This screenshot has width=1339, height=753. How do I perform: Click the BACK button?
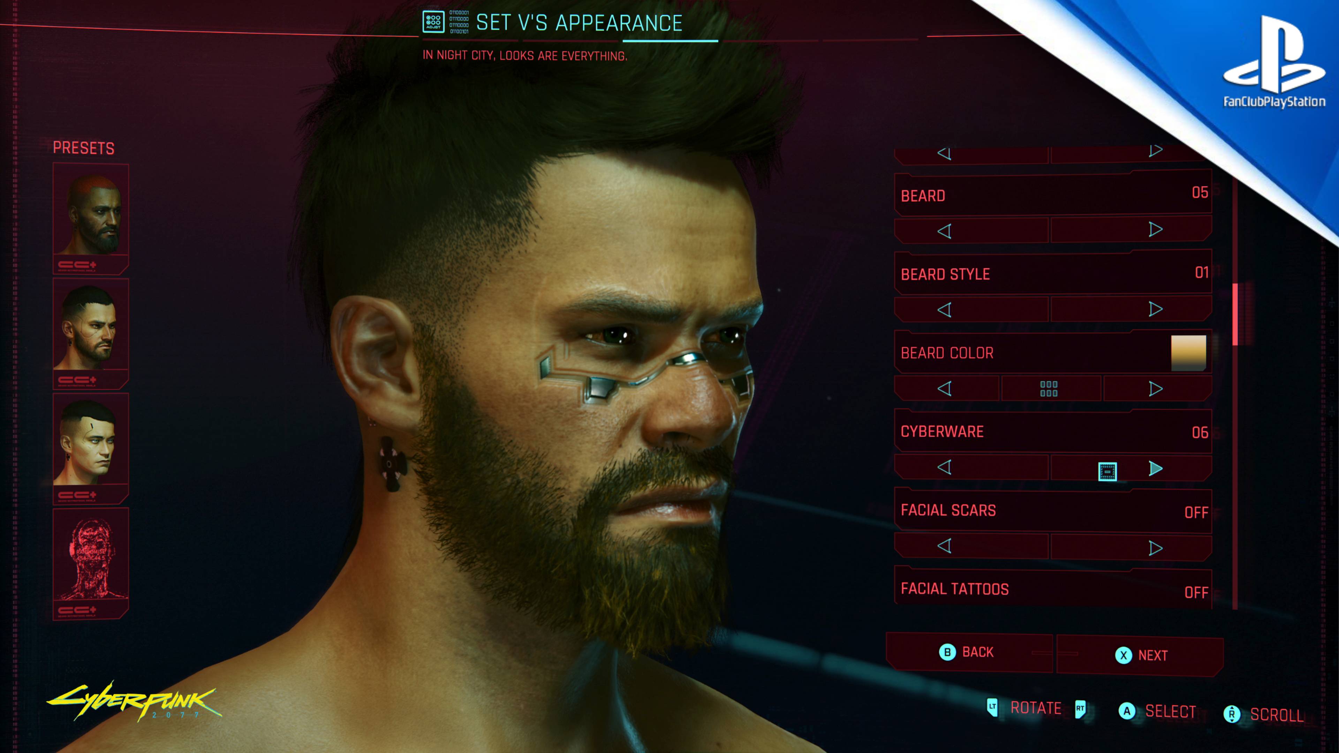(969, 652)
